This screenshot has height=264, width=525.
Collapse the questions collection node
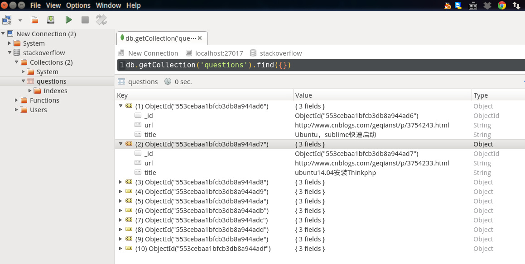[x=23, y=81]
